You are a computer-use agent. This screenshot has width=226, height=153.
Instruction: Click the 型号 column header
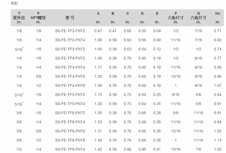70,18
